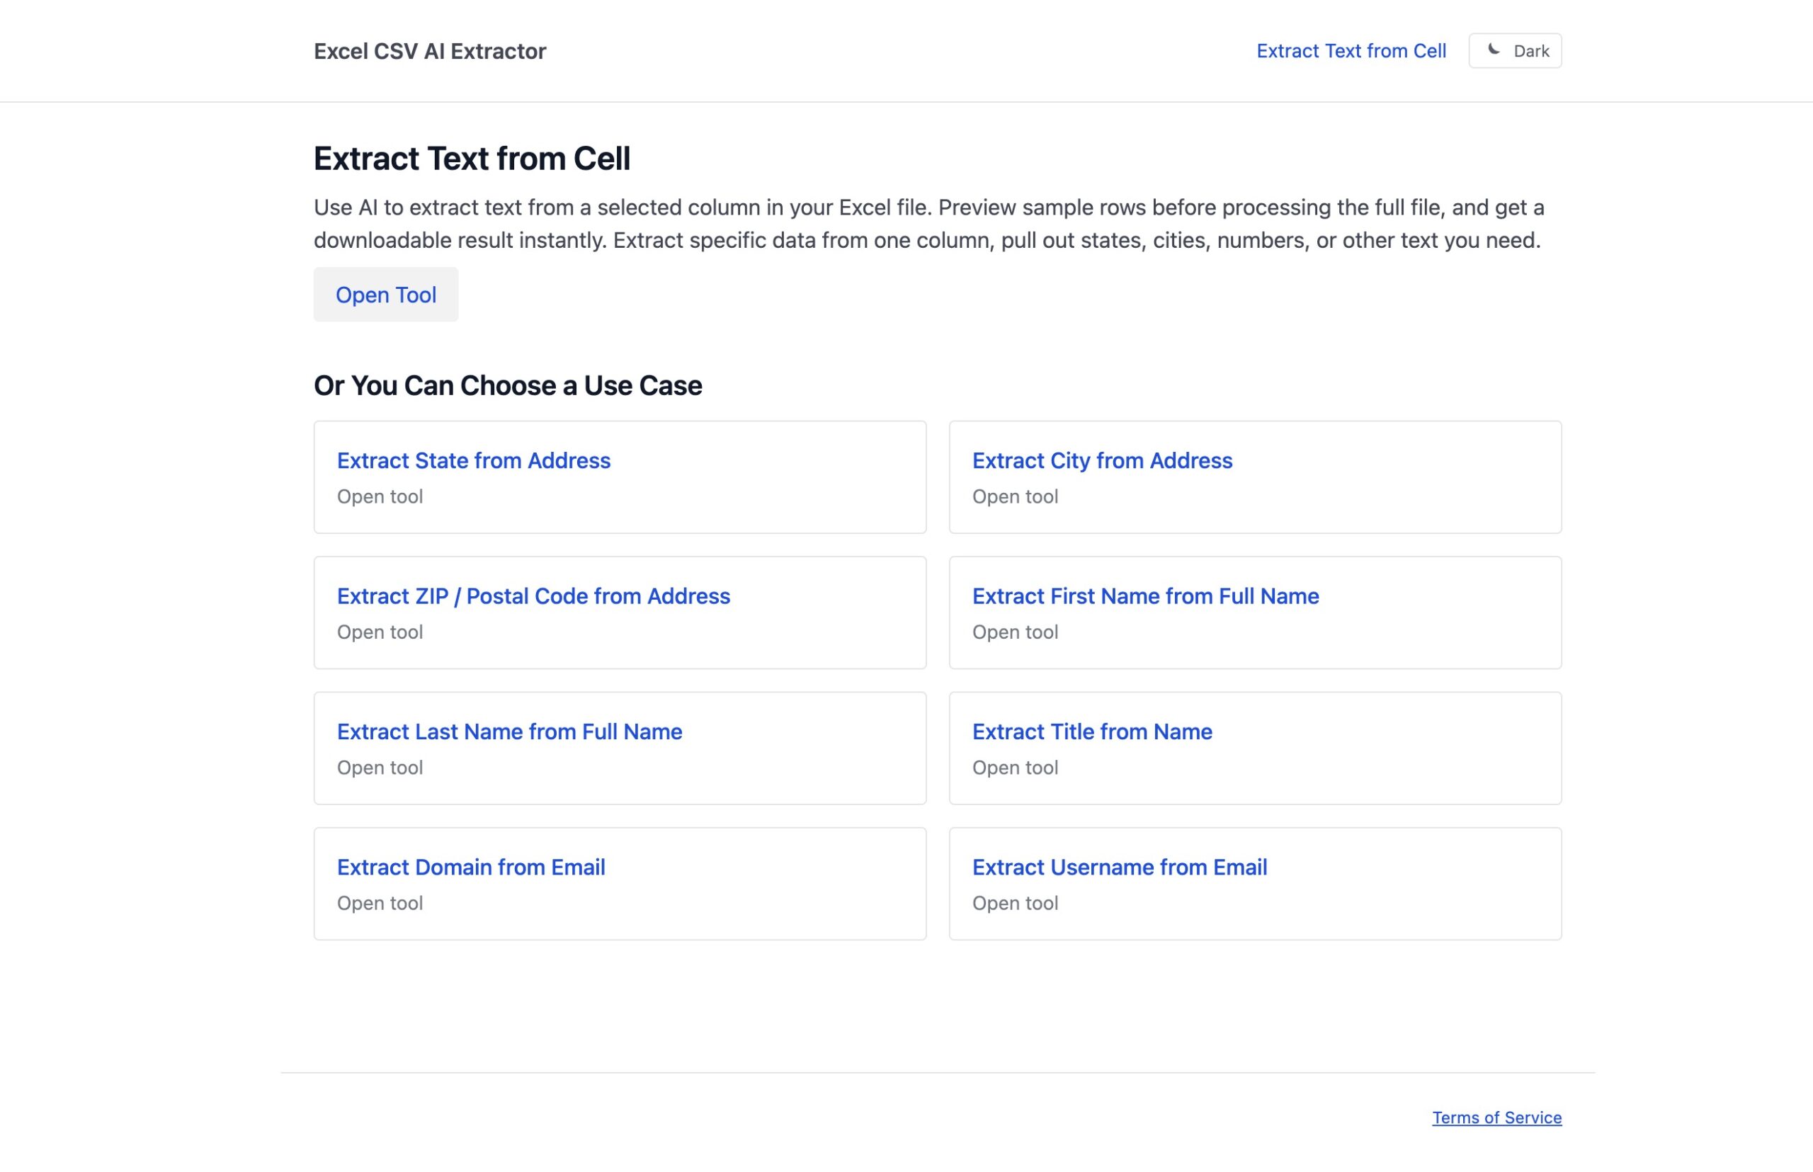Choose Extract Username from Email tool

[1119, 867]
